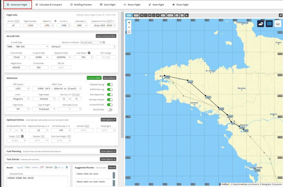Toggle the triangle overlay icon in map toolbar

154,15
